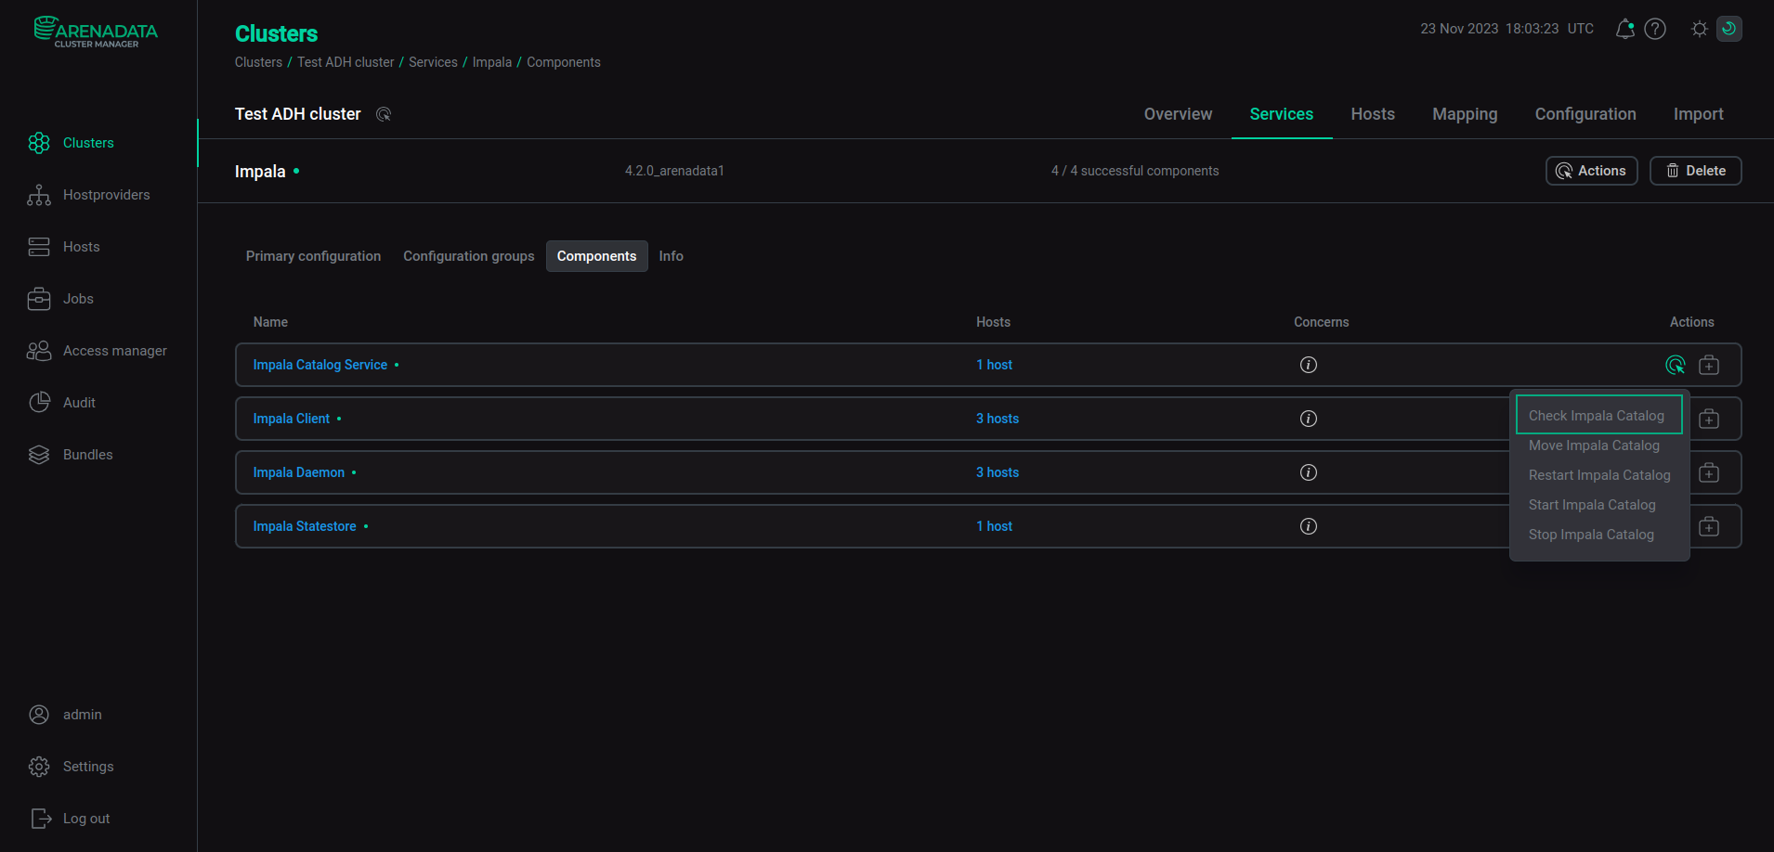Switch to Mapping tab

1465,114
